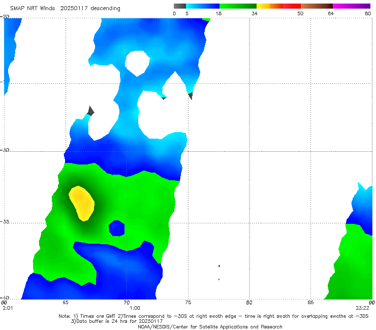Click the "Note: 1) Times are GMT" text
Image resolution: width=376 pixels, height=330 pixels.
click(x=87, y=316)
